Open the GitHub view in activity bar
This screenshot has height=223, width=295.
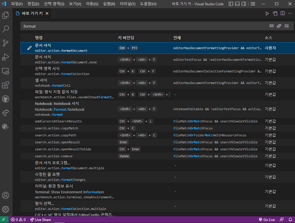6,99
